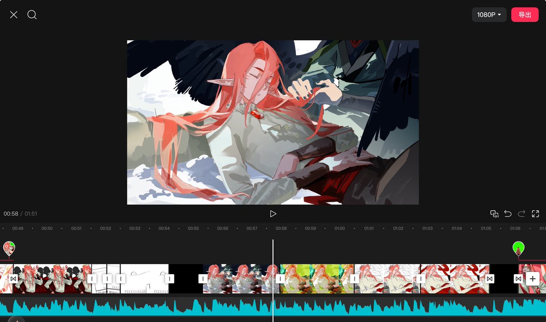Click the 00:55 mark on ruler

pyautogui.click(x=193, y=228)
